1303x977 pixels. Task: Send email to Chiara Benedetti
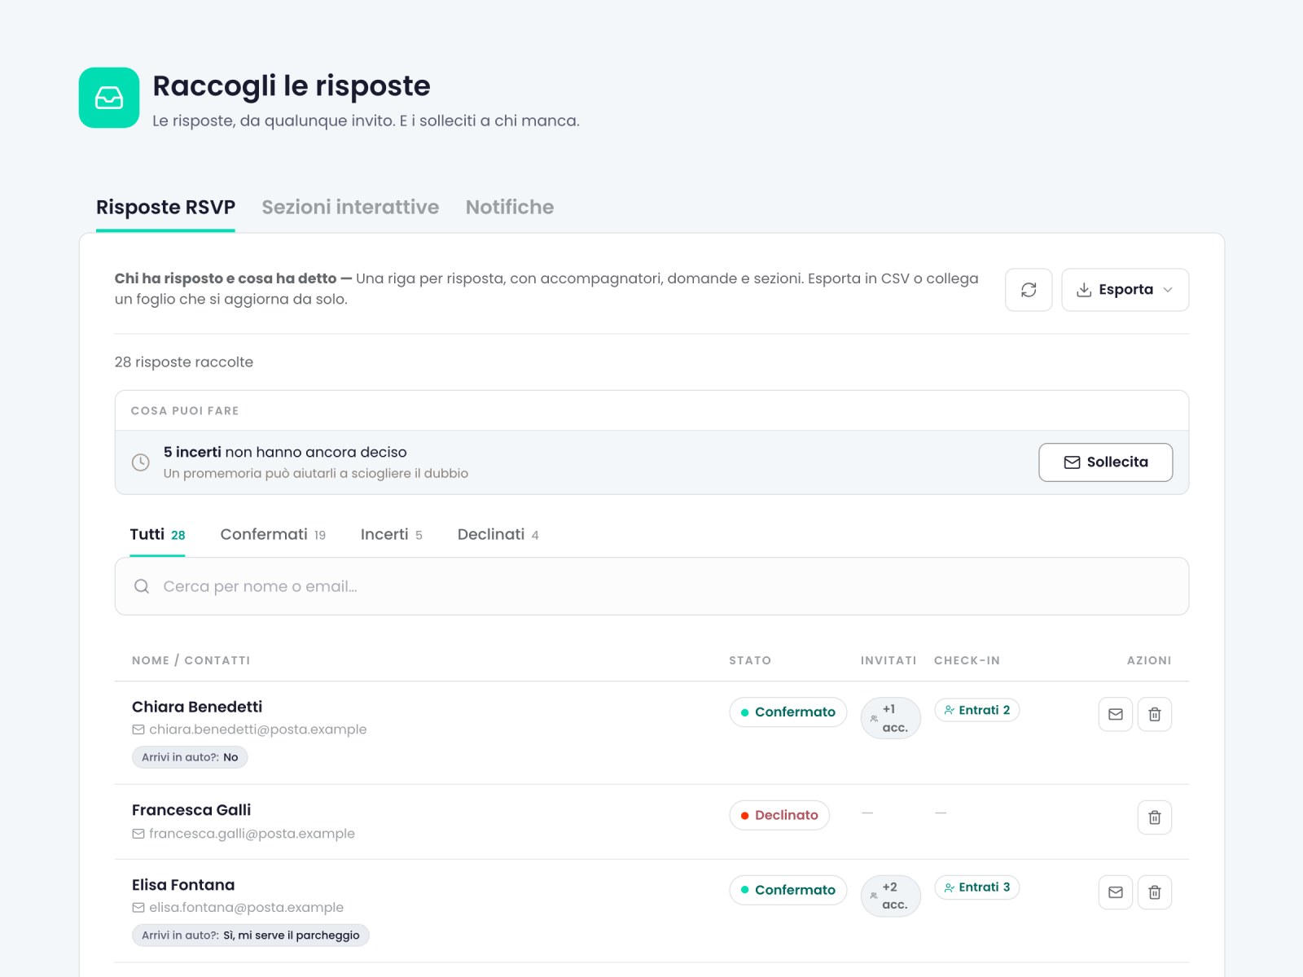[x=1115, y=714]
